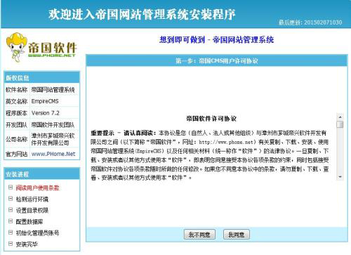Click the minus icon beside 安装完毕
This screenshot has width=351, height=255.
pos(11,244)
